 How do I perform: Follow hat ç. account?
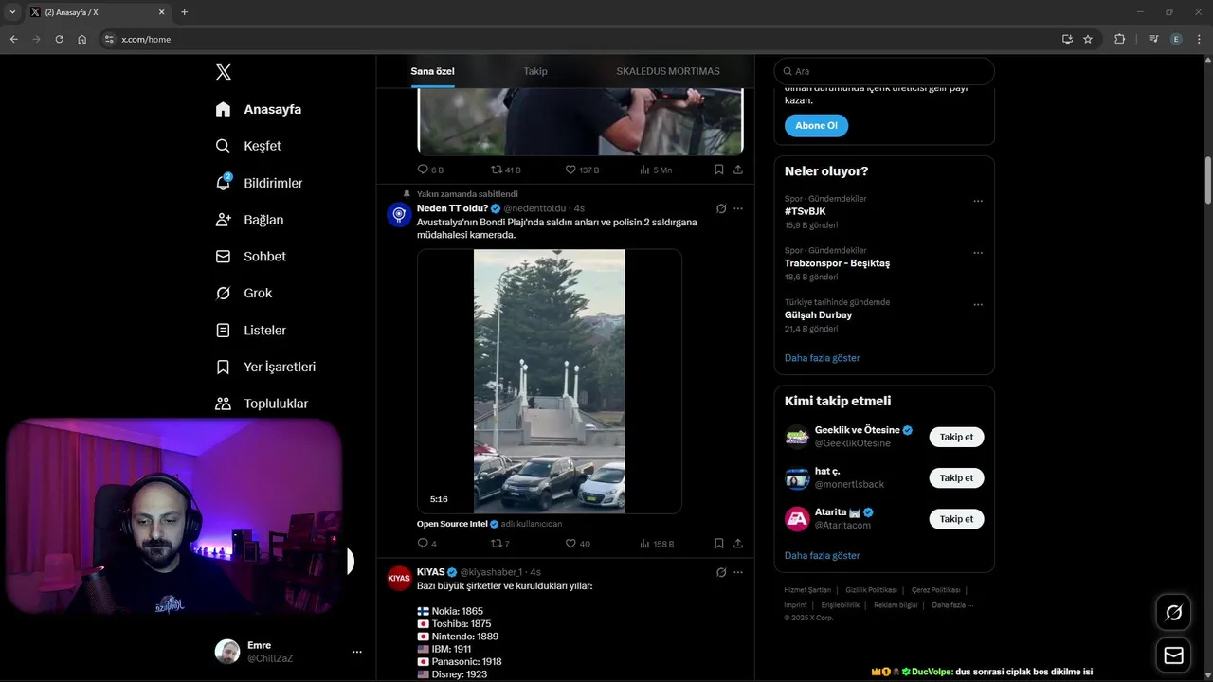[956, 478]
